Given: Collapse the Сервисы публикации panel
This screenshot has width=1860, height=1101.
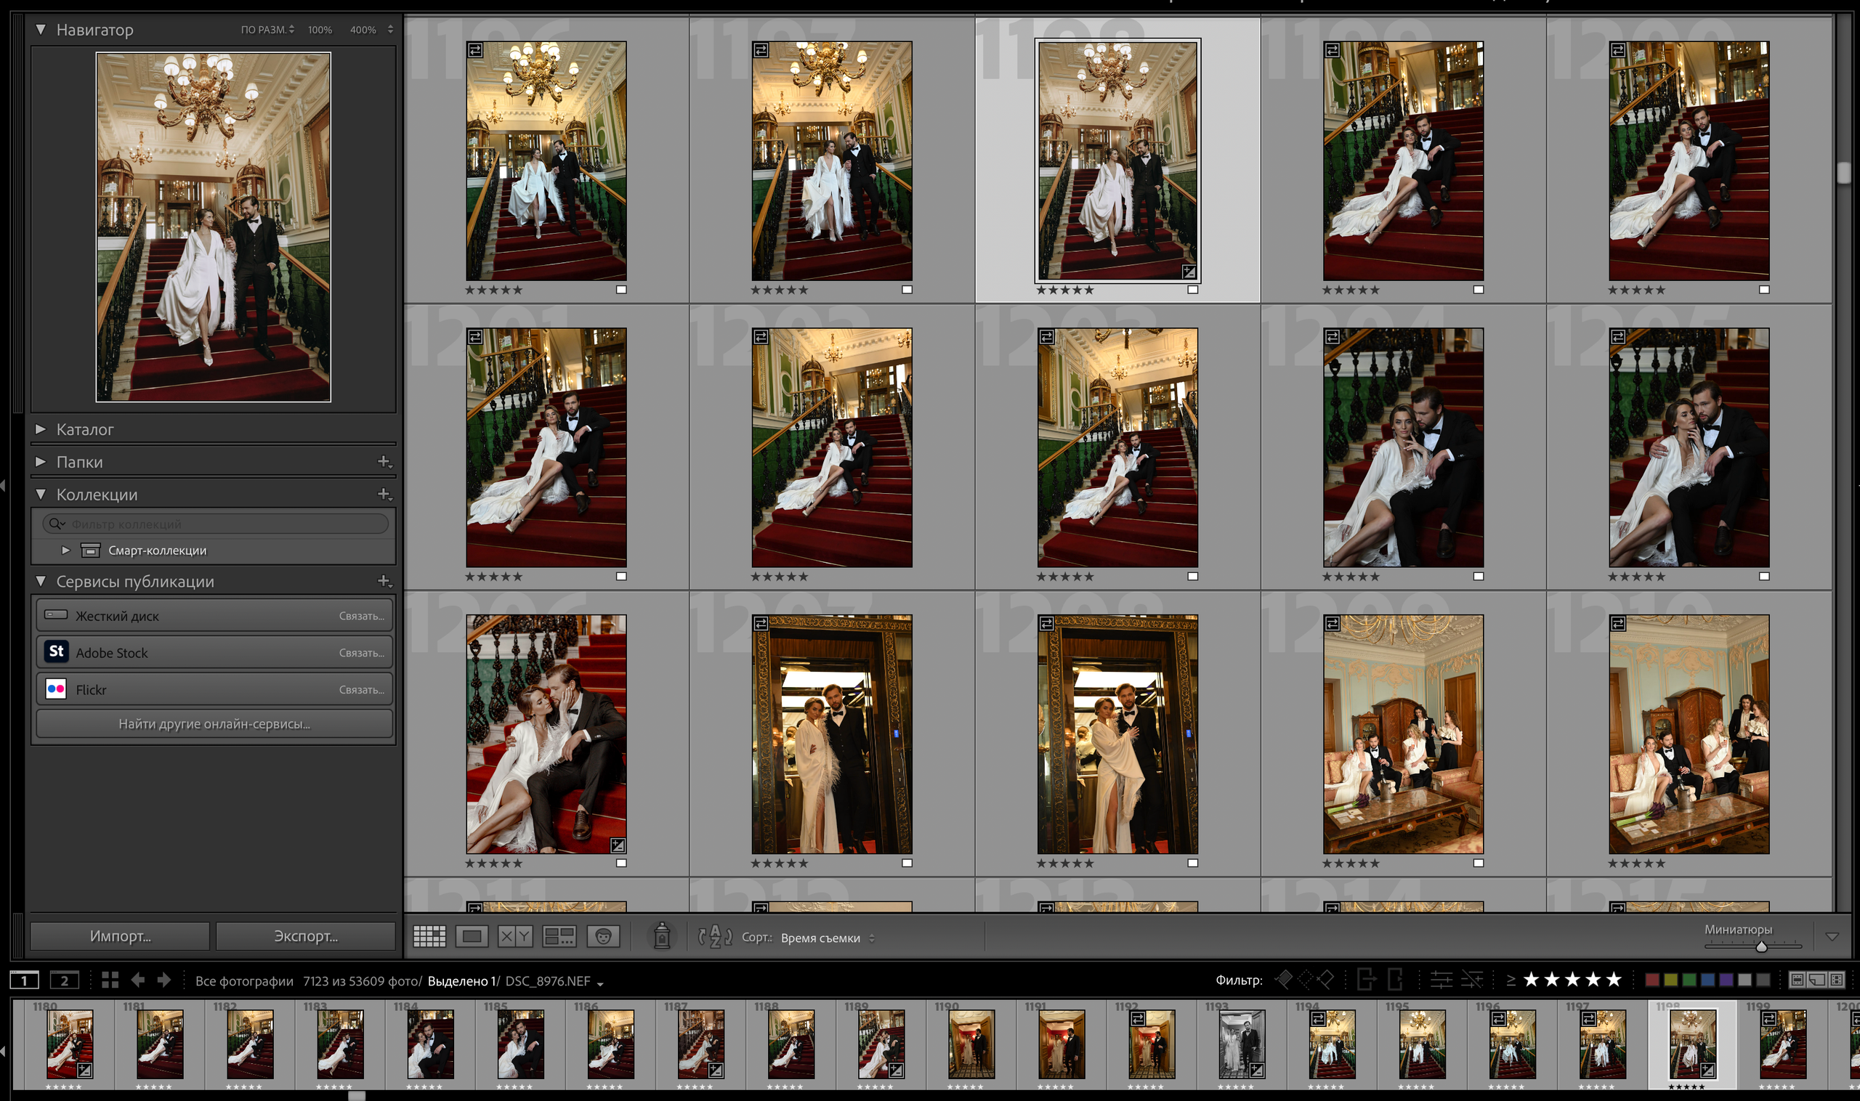Looking at the screenshot, I should click(41, 581).
